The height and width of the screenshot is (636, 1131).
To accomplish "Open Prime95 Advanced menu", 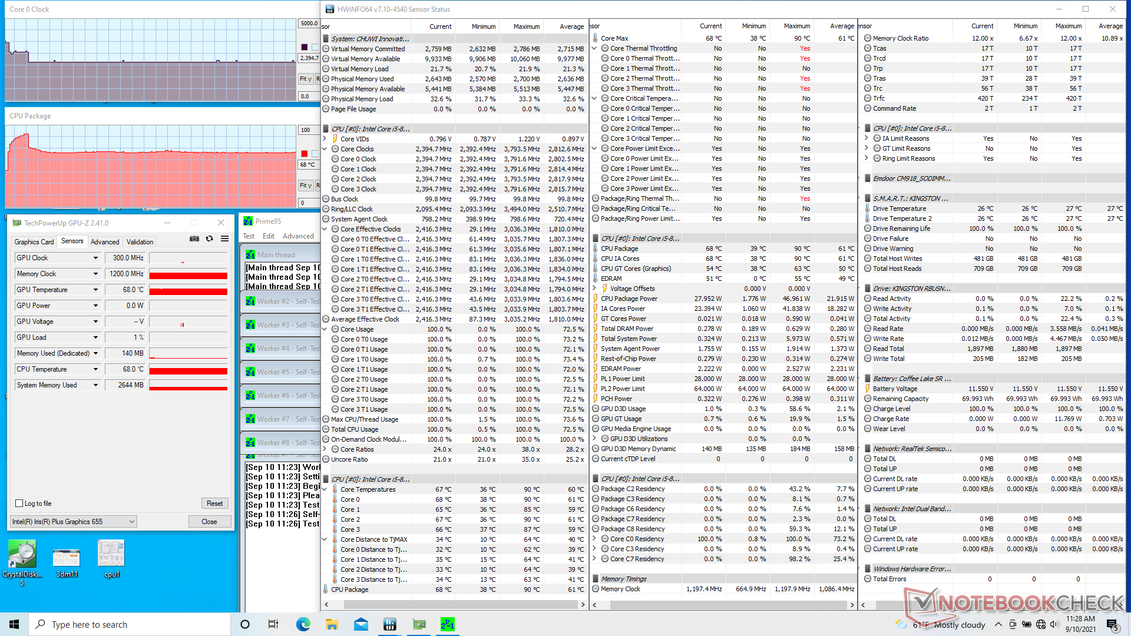I will point(298,236).
